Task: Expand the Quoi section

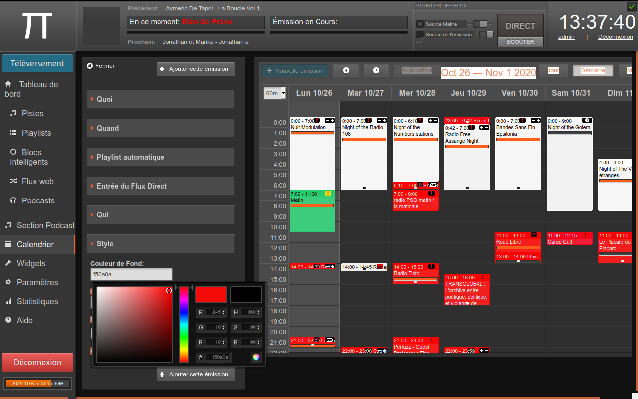Action: [160, 99]
